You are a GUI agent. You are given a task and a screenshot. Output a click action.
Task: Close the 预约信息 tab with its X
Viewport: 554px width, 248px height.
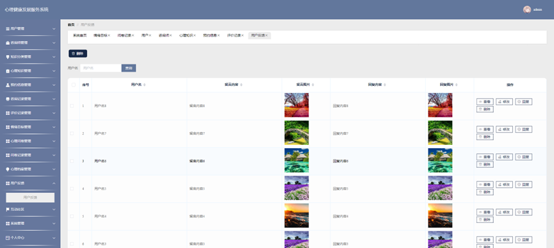[x=218, y=35]
